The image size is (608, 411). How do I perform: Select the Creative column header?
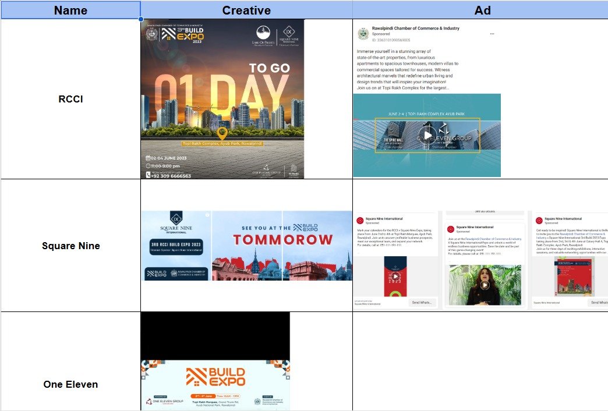click(246, 10)
